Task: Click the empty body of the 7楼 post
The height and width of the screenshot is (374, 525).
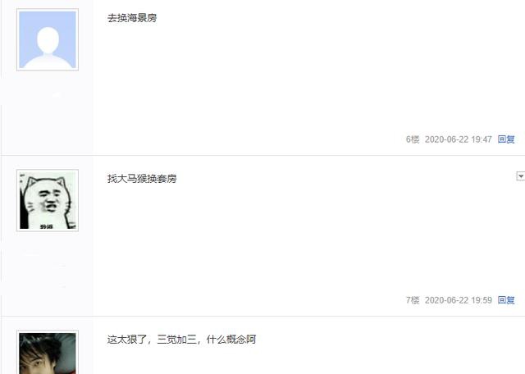Action: click(x=308, y=239)
